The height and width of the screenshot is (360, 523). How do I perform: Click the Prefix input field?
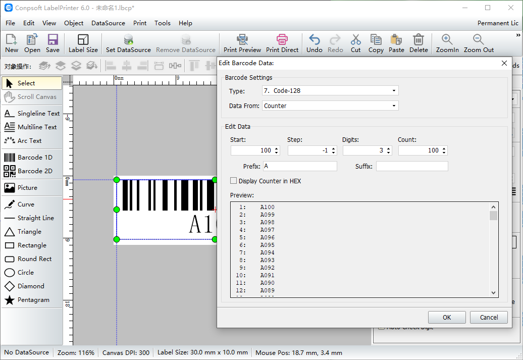pyautogui.click(x=300, y=166)
